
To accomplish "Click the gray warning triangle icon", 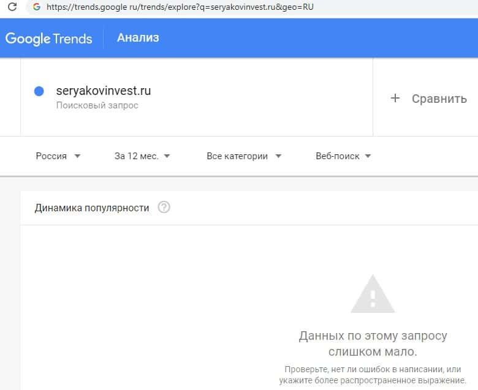I will (373, 294).
